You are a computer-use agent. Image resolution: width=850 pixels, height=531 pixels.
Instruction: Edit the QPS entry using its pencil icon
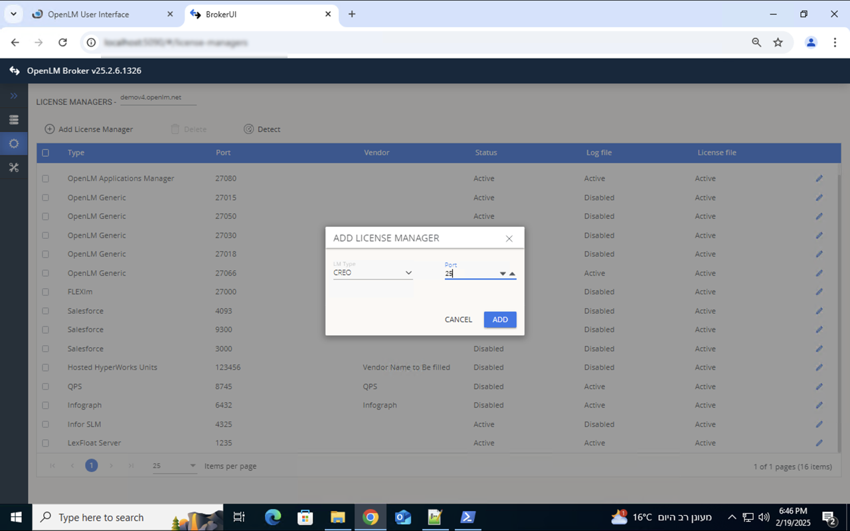point(819,386)
